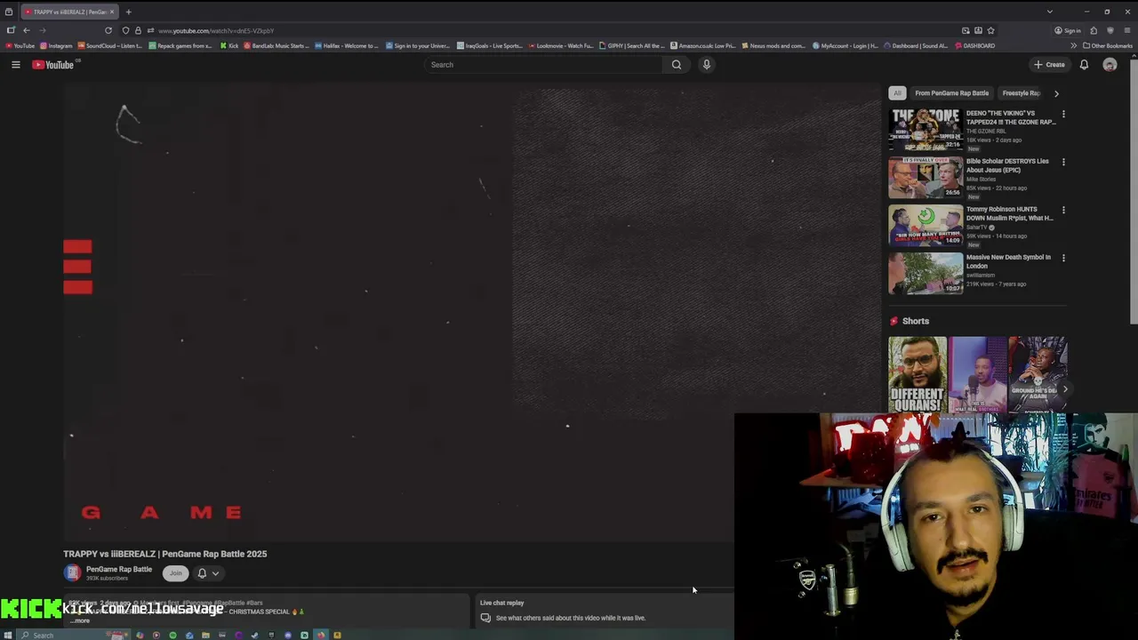
Task: Open the GIPHY bookmark
Action: pyautogui.click(x=632, y=45)
